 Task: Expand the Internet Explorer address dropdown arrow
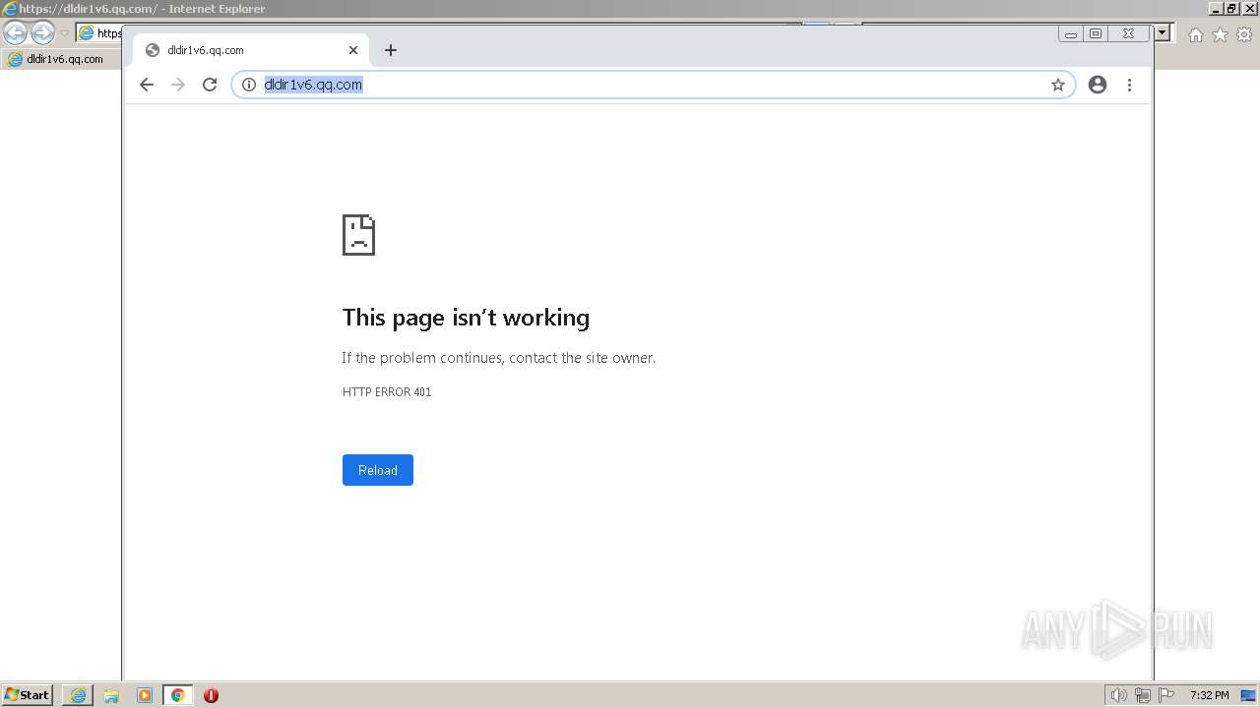click(x=1163, y=32)
